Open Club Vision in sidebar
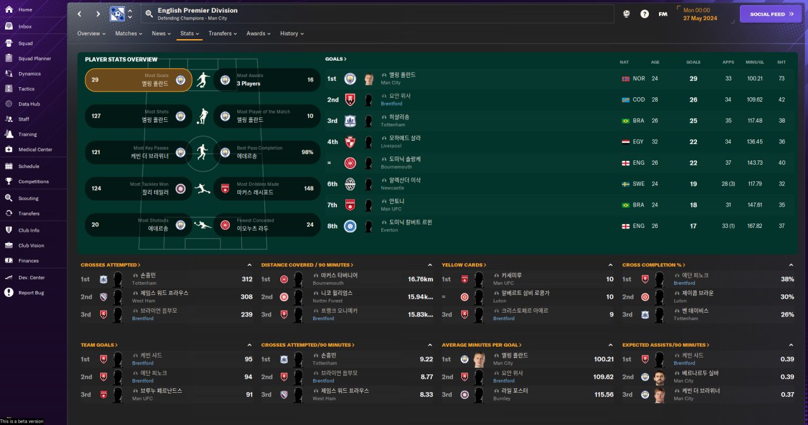Screen dimensions: 808x425 click(x=31, y=246)
